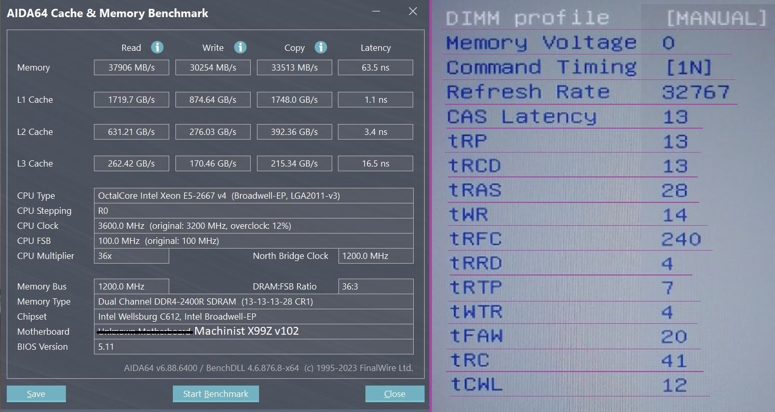Click the AIDA64 version copyright text
775x412 pixels.
(x=269, y=368)
